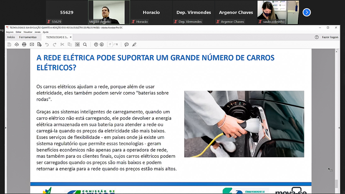345x194 pixels.
Task: Go to next page arrow
Action: point(102,44)
